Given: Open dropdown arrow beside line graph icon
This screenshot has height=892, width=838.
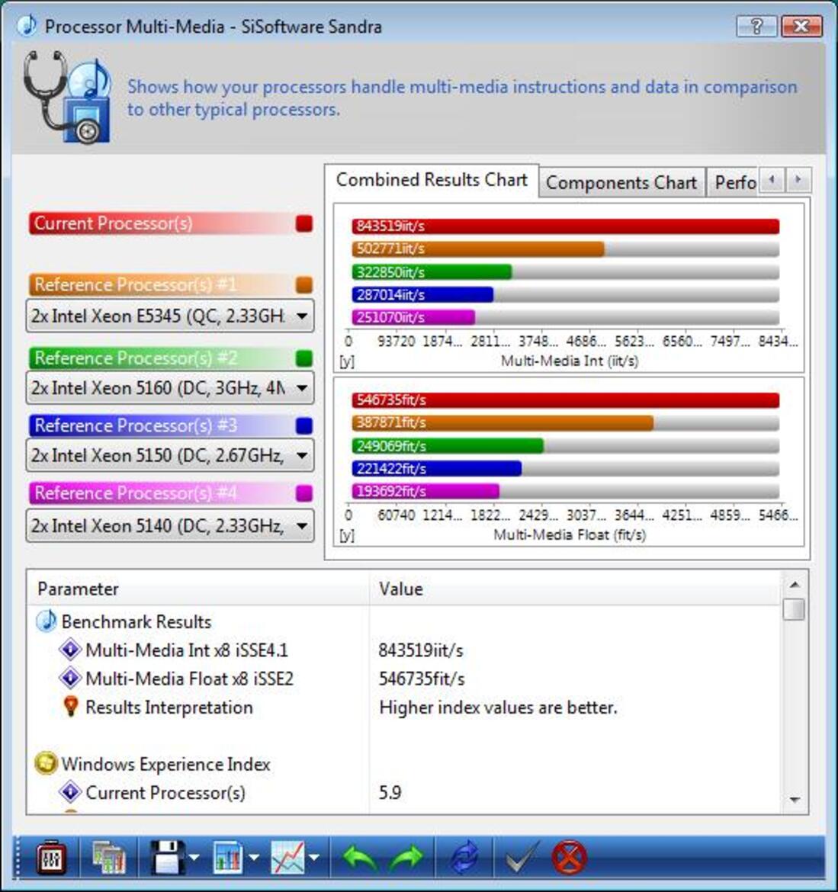Looking at the screenshot, I should [x=313, y=857].
